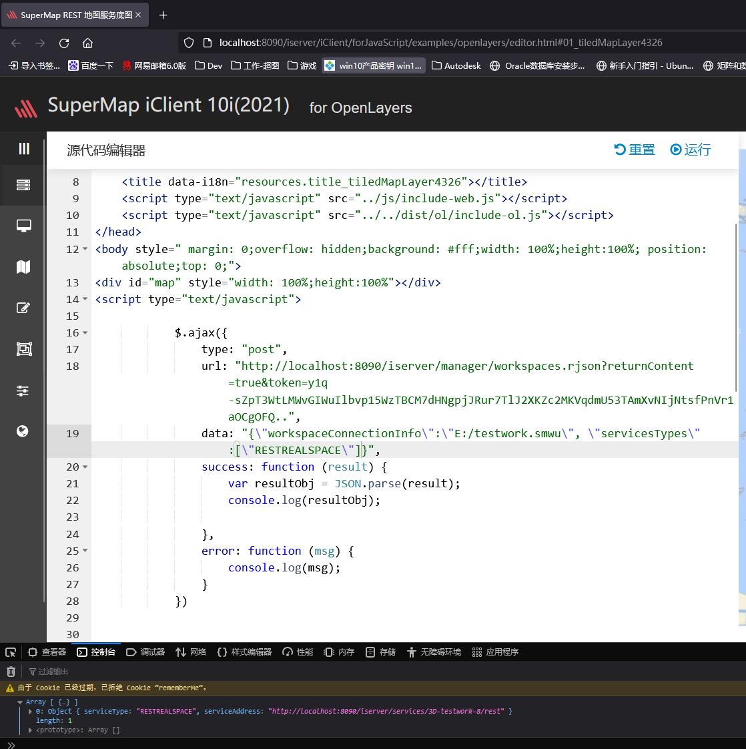Image resolution: width=746 pixels, height=749 pixels.
Task: Click line number 19 in gutter
Action: click(x=72, y=433)
